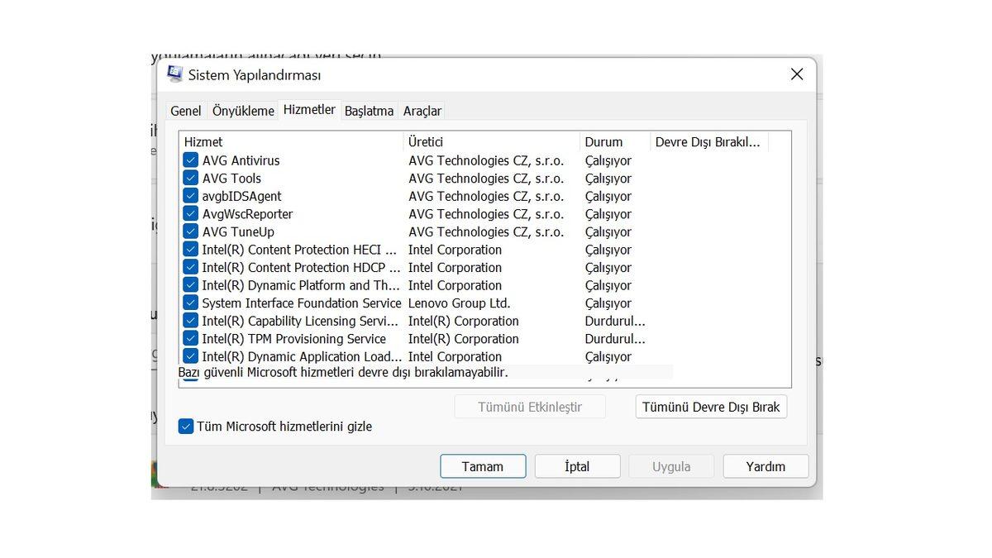Open the Önyükleme tab

pyautogui.click(x=242, y=110)
